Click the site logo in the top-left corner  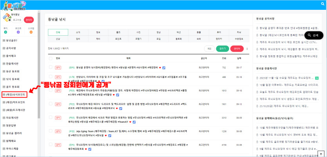(x=14, y=5)
